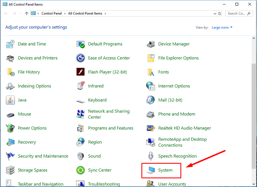Click the title bar Control Panel icon
Image resolution: width=257 pixels, height=187 pixels.
[5, 4]
